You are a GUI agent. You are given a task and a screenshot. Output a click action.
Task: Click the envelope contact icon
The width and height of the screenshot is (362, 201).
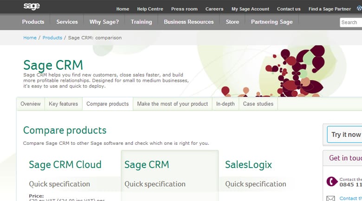pos(330,198)
